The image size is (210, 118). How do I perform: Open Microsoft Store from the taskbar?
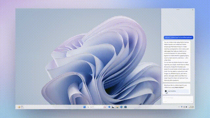coord(125,107)
